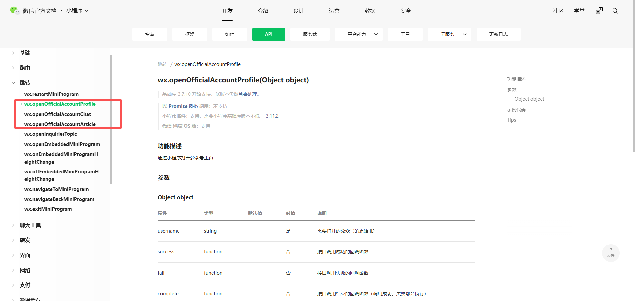Click the fail cell in the table
Image resolution: width=635 pixels, height=301 pixels.
(161, 273)
